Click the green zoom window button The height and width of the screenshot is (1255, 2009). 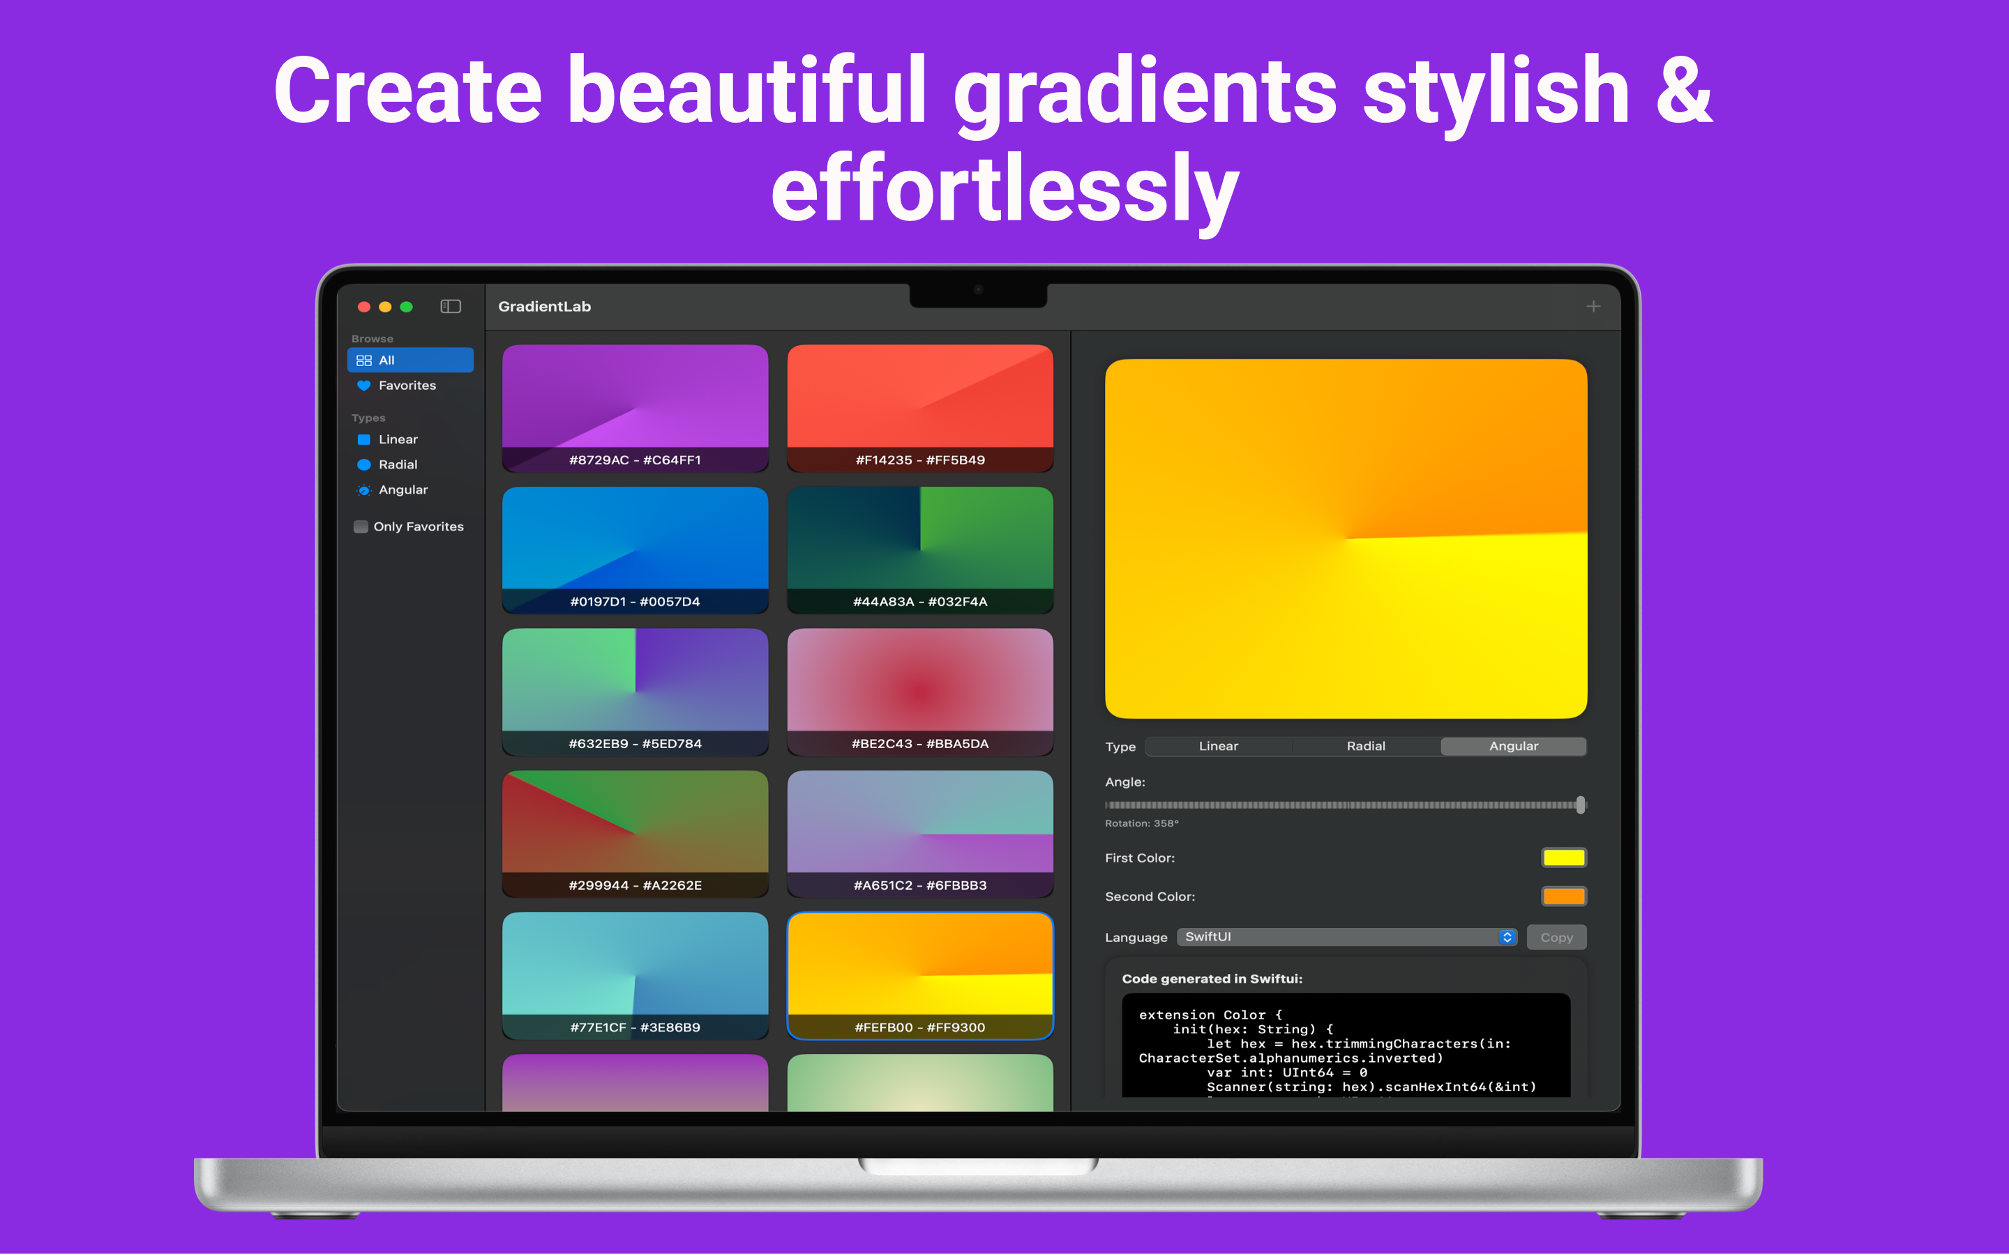pos(406,306)
